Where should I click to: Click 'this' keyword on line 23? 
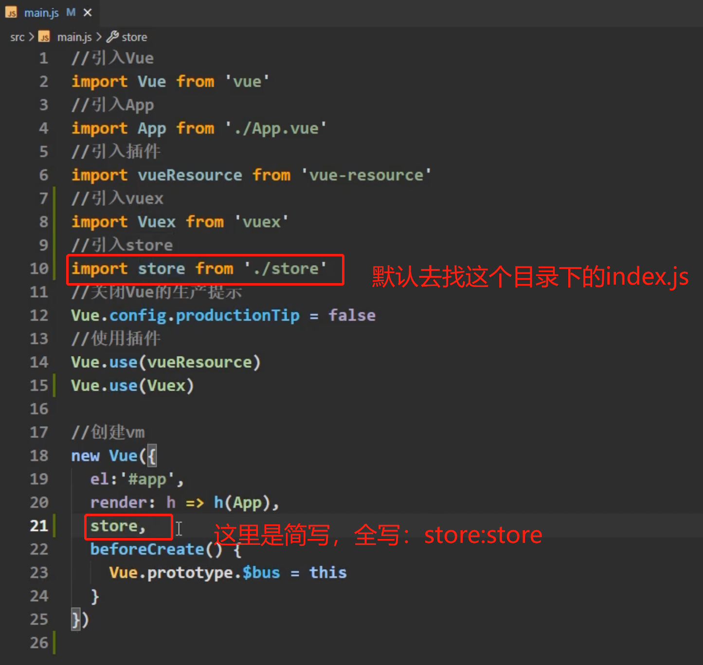pos(328,573)
